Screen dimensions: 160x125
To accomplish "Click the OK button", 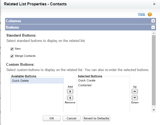I will click(x=52, y=118).
